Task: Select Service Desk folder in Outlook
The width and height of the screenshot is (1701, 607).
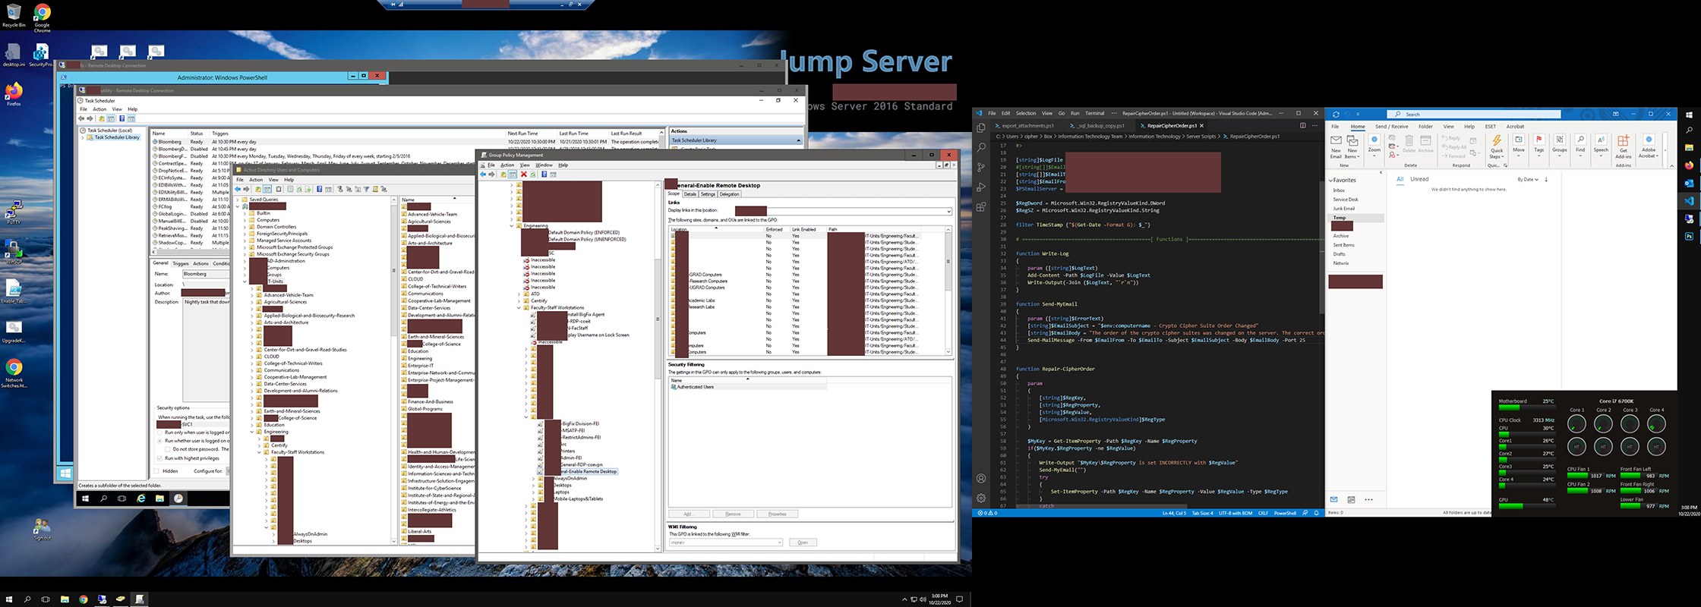Action: pos(1346,200)
